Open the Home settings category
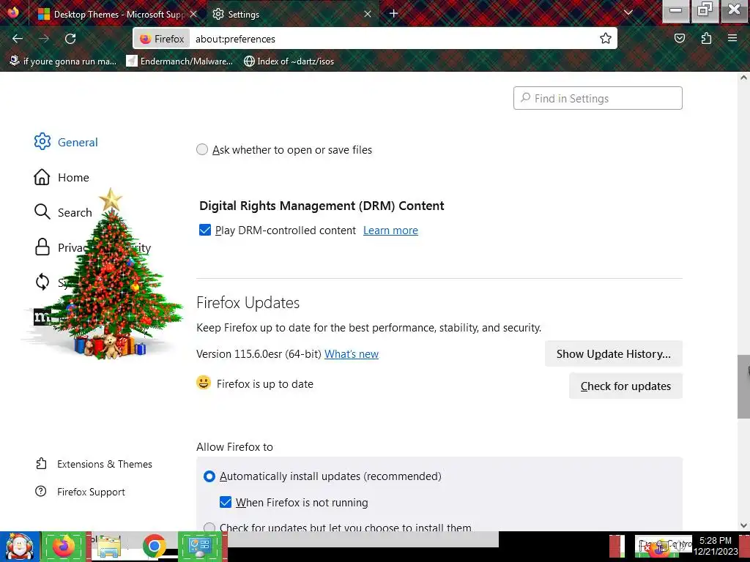Screen dimensions: 750x562 [62, 177]
